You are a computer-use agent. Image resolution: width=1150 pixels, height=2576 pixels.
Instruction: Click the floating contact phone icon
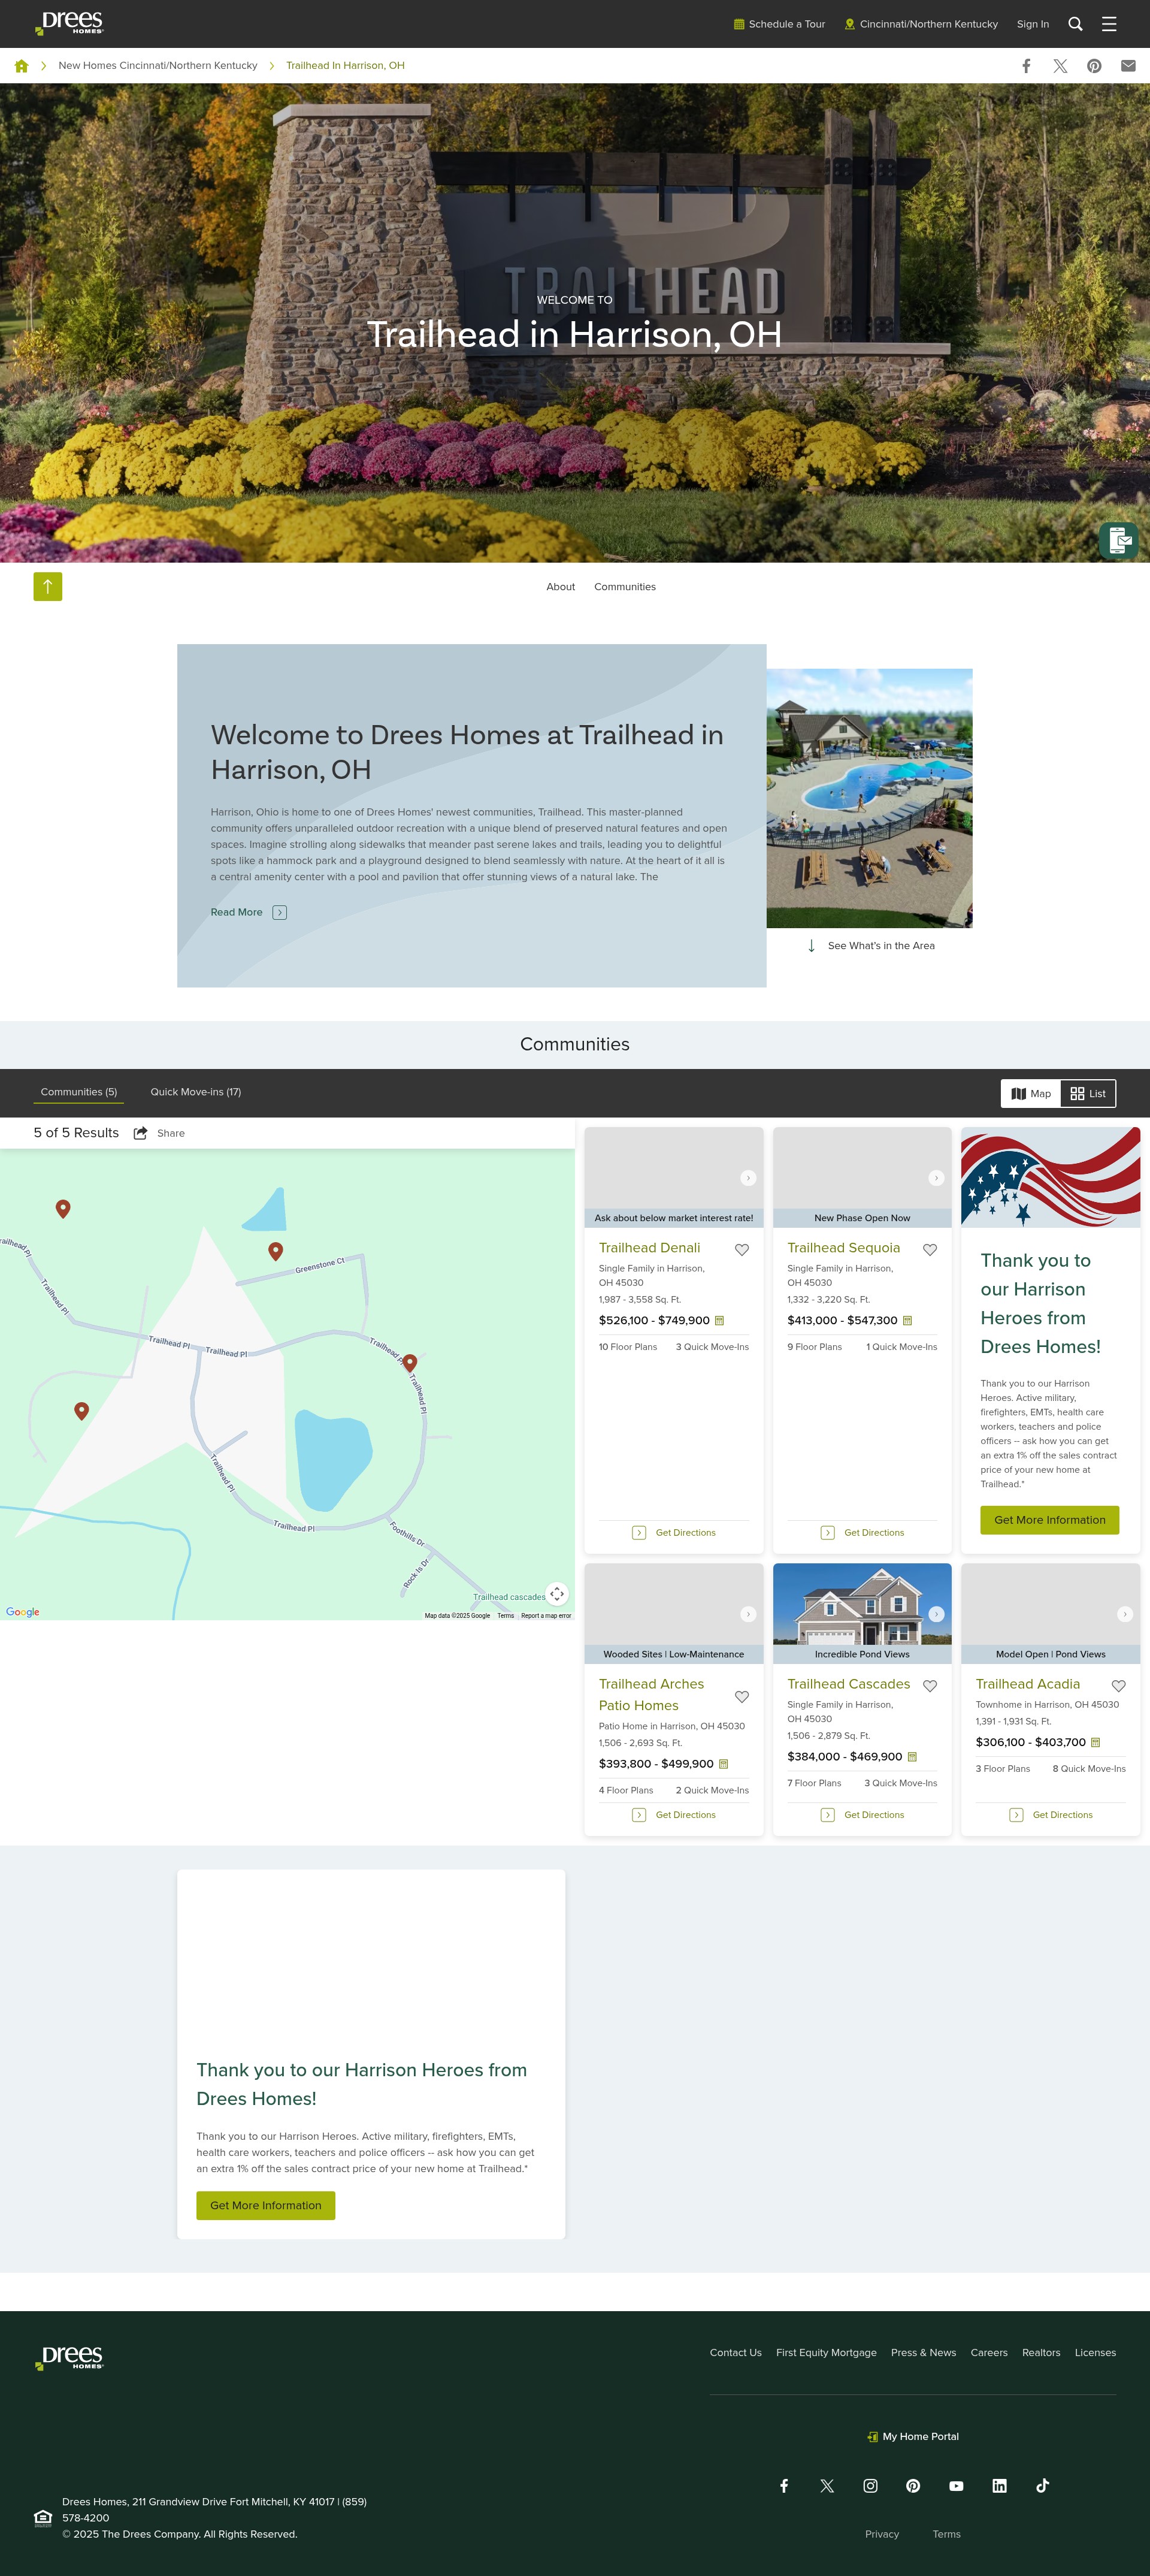pos(1119,540)
